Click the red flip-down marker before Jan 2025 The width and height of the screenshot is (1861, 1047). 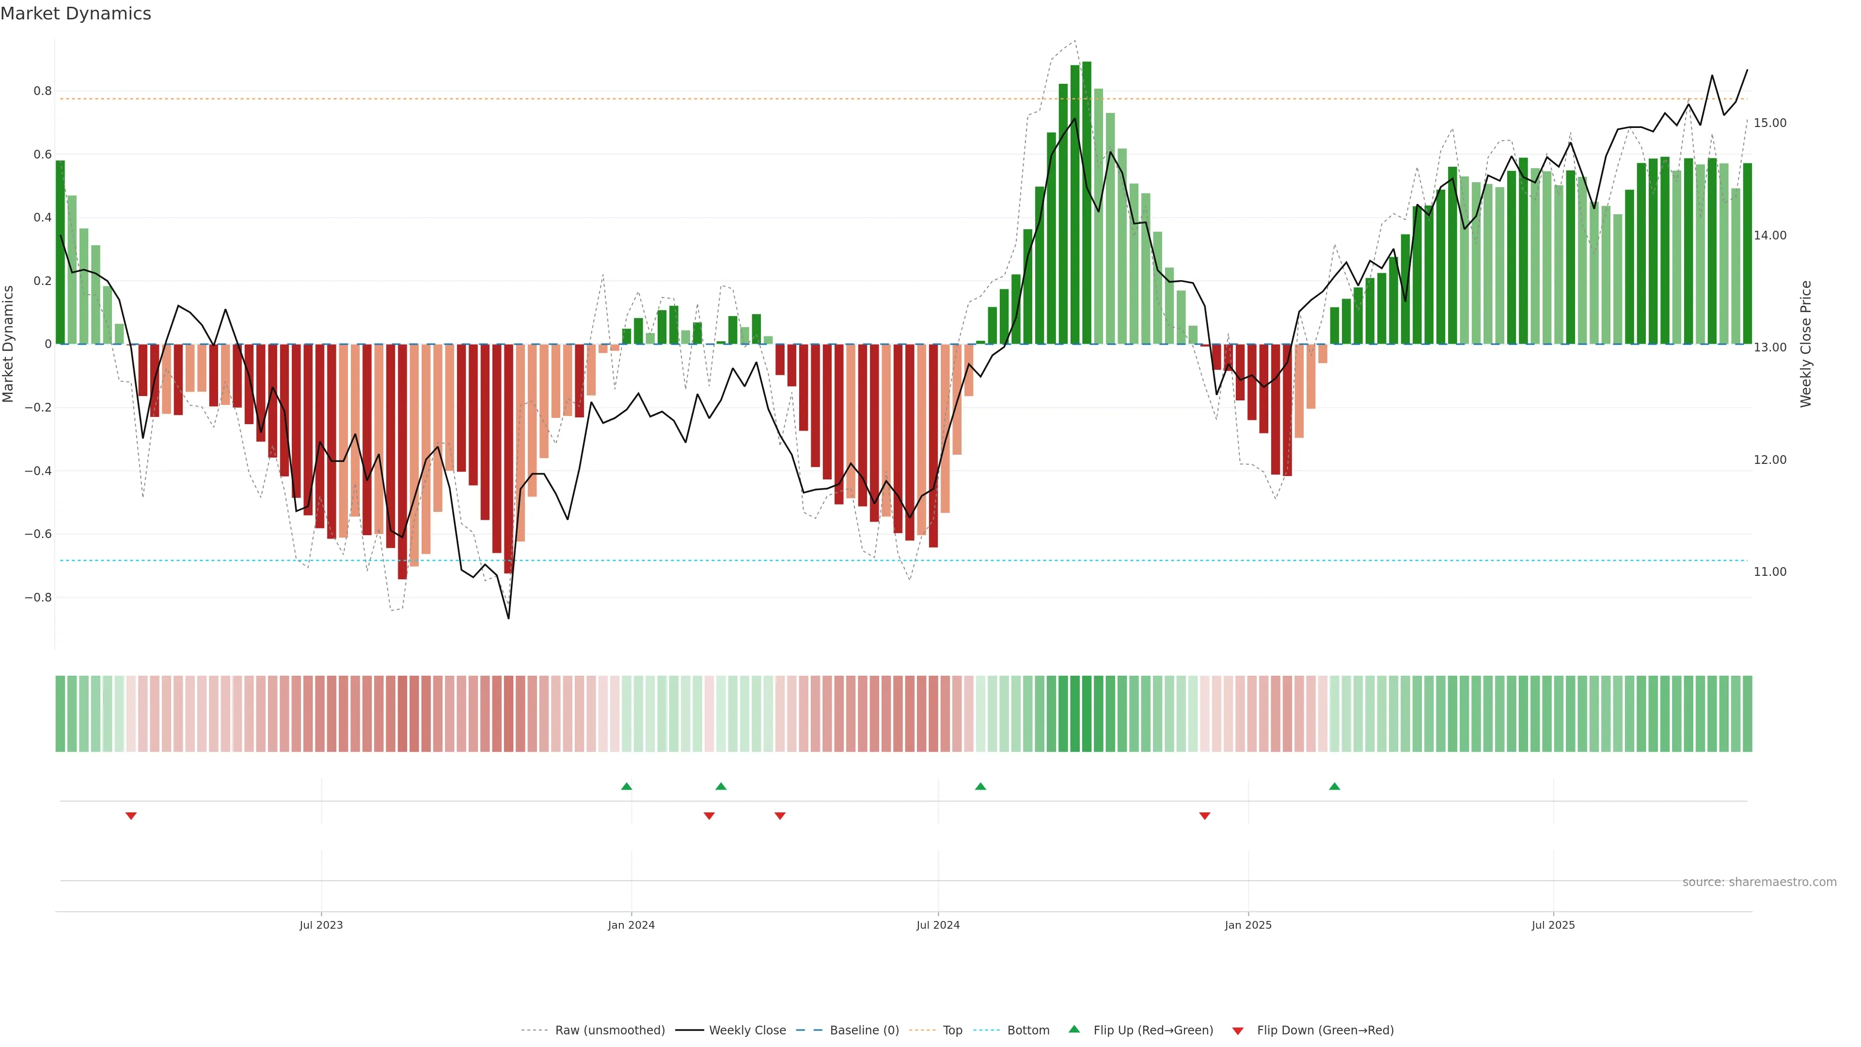point(1204,816)
